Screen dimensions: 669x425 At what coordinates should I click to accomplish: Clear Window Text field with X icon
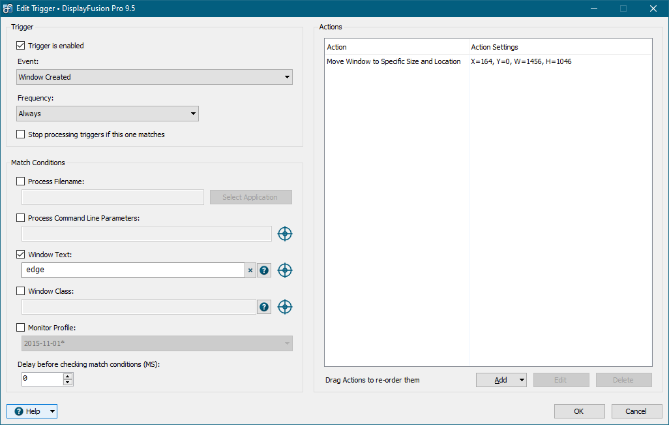[x=250, y=270]
